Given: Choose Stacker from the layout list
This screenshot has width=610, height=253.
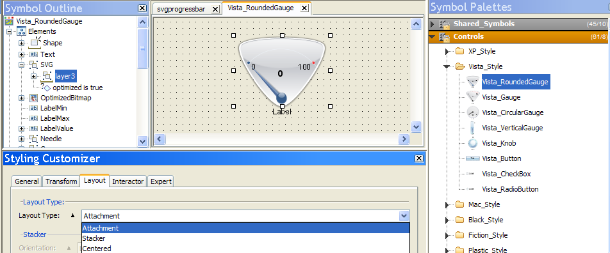Looking at the screenshot, I should (x=94, y=238).
